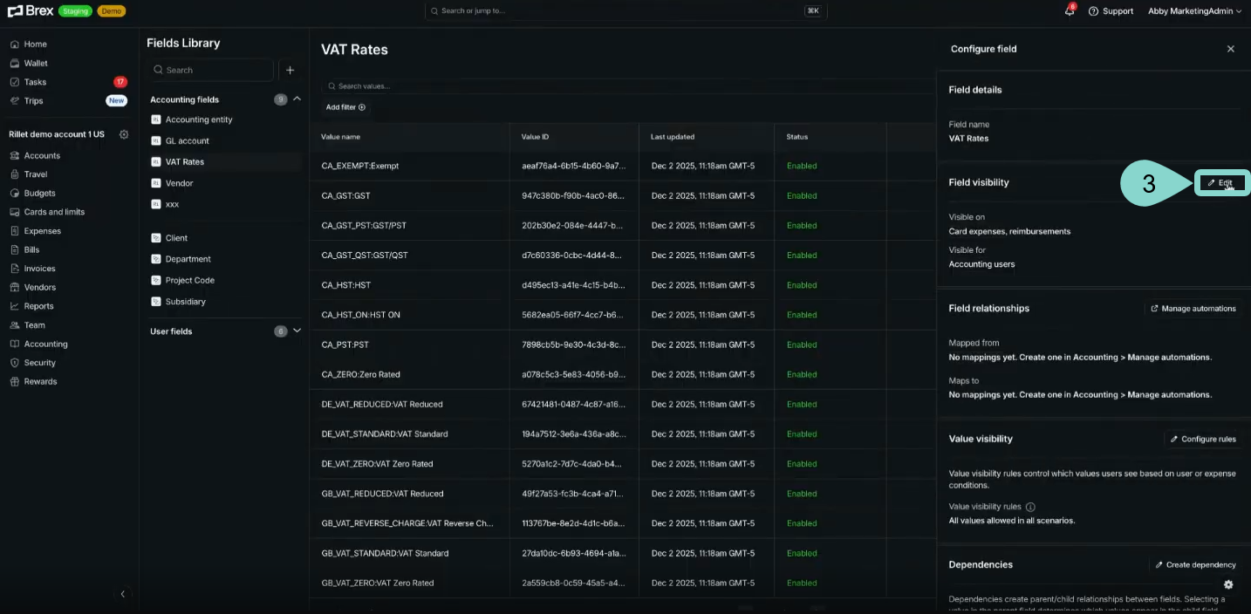Close the Configure field panel

point(1230,49)
